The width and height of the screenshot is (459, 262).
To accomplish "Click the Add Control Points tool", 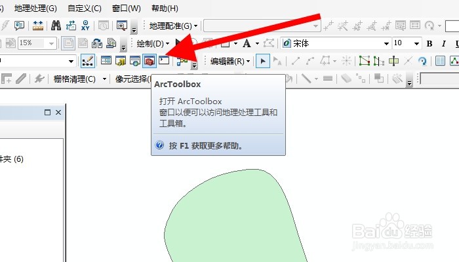I will click(329, 26).
